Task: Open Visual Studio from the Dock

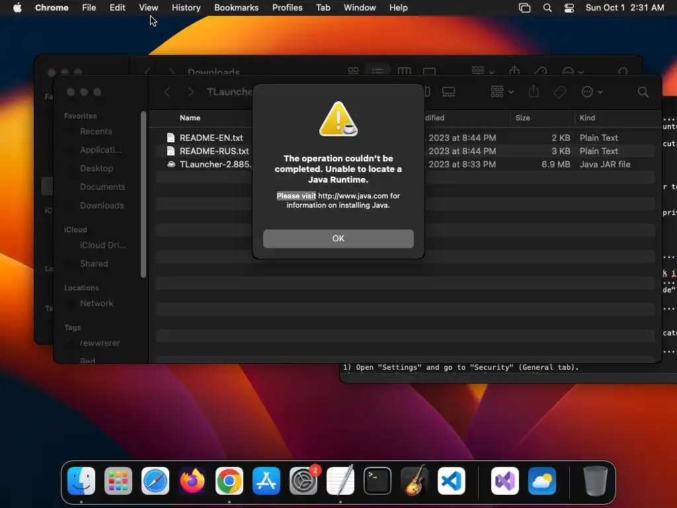Action: tap(505, 481)
